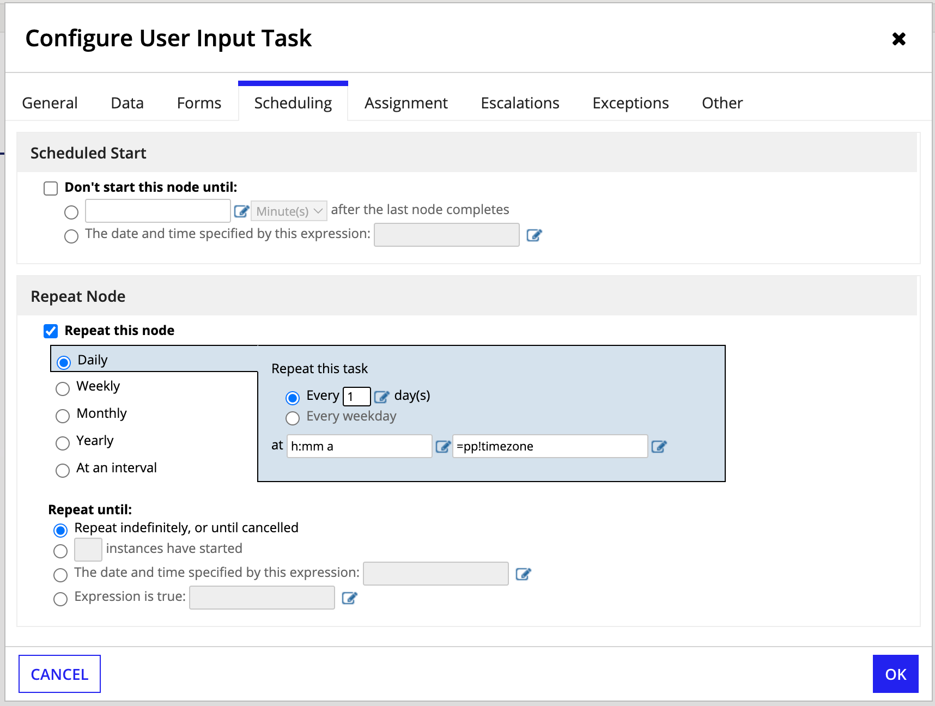Open expression editor for Repeat until date expression
This screenshot has width=935, height=706.
tap(523, 574)
